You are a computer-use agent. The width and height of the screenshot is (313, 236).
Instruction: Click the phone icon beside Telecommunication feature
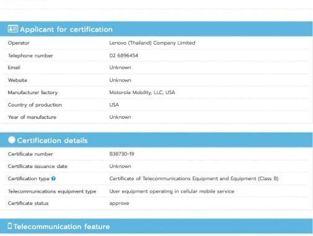pyautogui.click(x=10, y=226)
